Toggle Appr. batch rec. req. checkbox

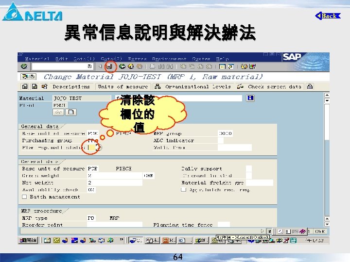(x=183, y=190)
